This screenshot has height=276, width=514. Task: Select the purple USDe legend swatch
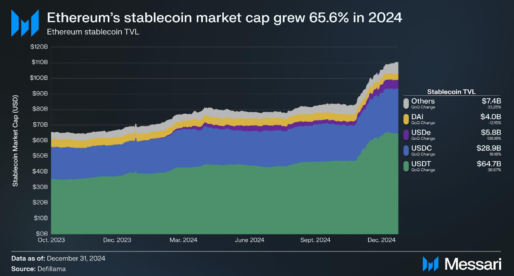[406, 135]
